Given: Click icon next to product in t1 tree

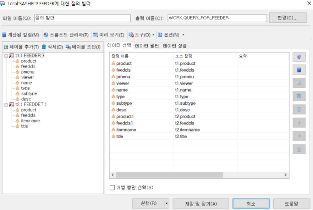Looking at the screenshot, I should tap(17, 61).
